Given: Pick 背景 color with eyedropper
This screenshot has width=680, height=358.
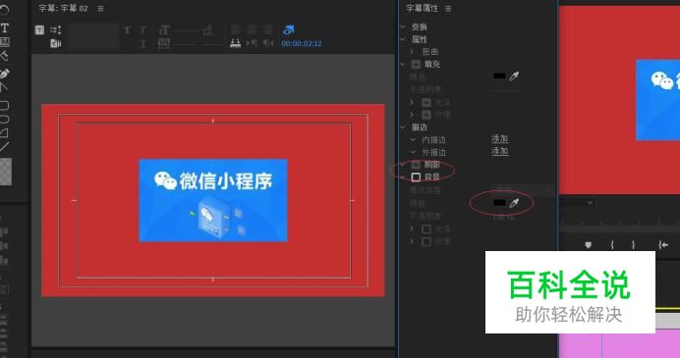Looking at the screenshot, I should coord(514,203).
